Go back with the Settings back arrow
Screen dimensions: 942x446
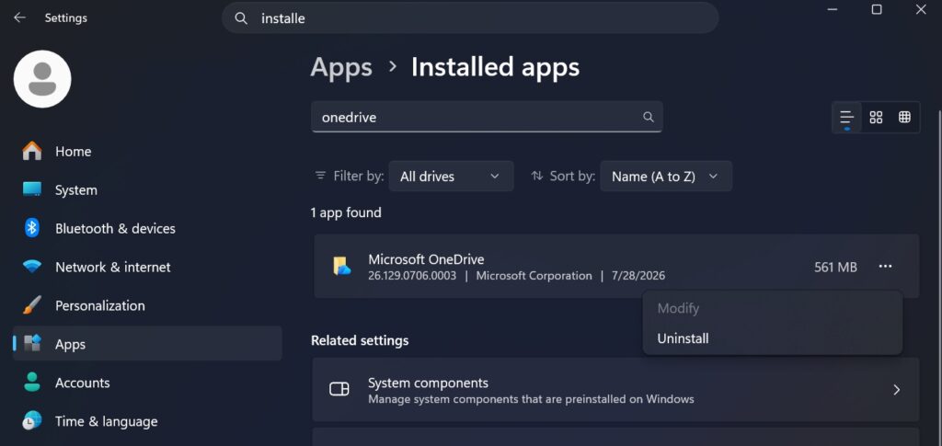pyautogui.click(x=20, y=18)
